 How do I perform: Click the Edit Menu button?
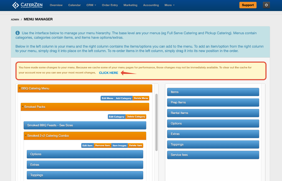tap(108, 98)
